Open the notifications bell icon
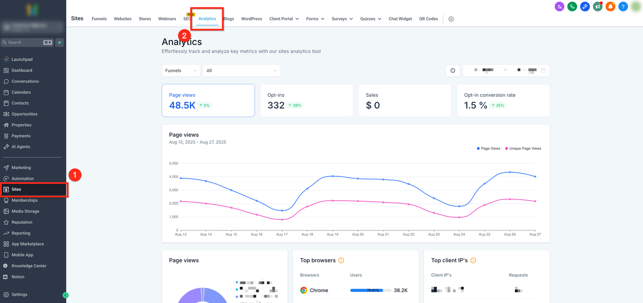 [x=610, y=6]
